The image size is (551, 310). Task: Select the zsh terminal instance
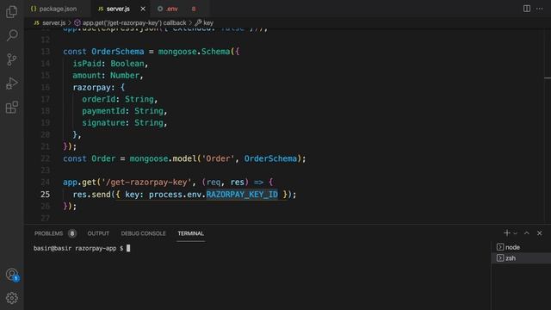point(521,258)
